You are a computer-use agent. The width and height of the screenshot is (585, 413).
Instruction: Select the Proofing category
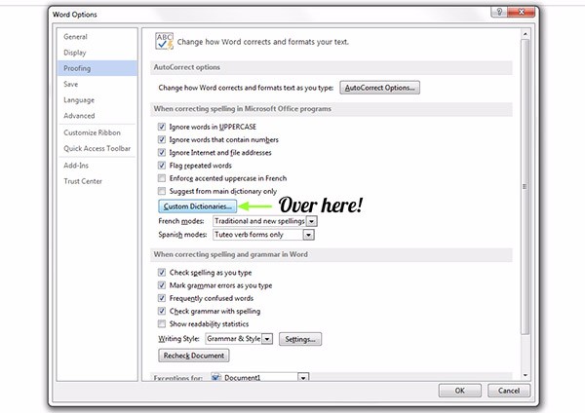97,68
